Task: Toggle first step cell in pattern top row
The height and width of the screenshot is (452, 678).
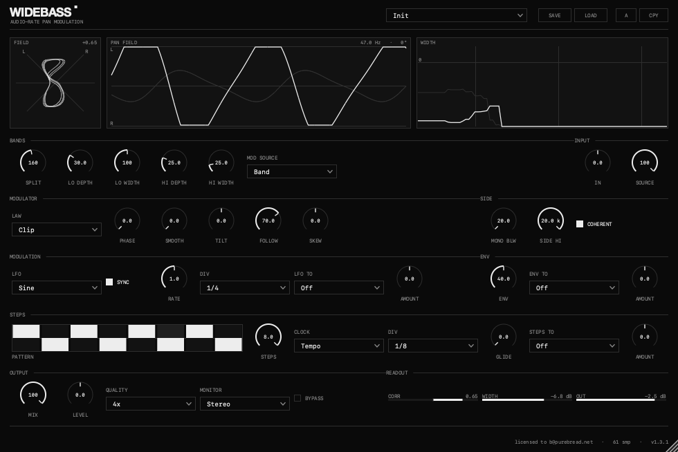Action: (26, 332)
